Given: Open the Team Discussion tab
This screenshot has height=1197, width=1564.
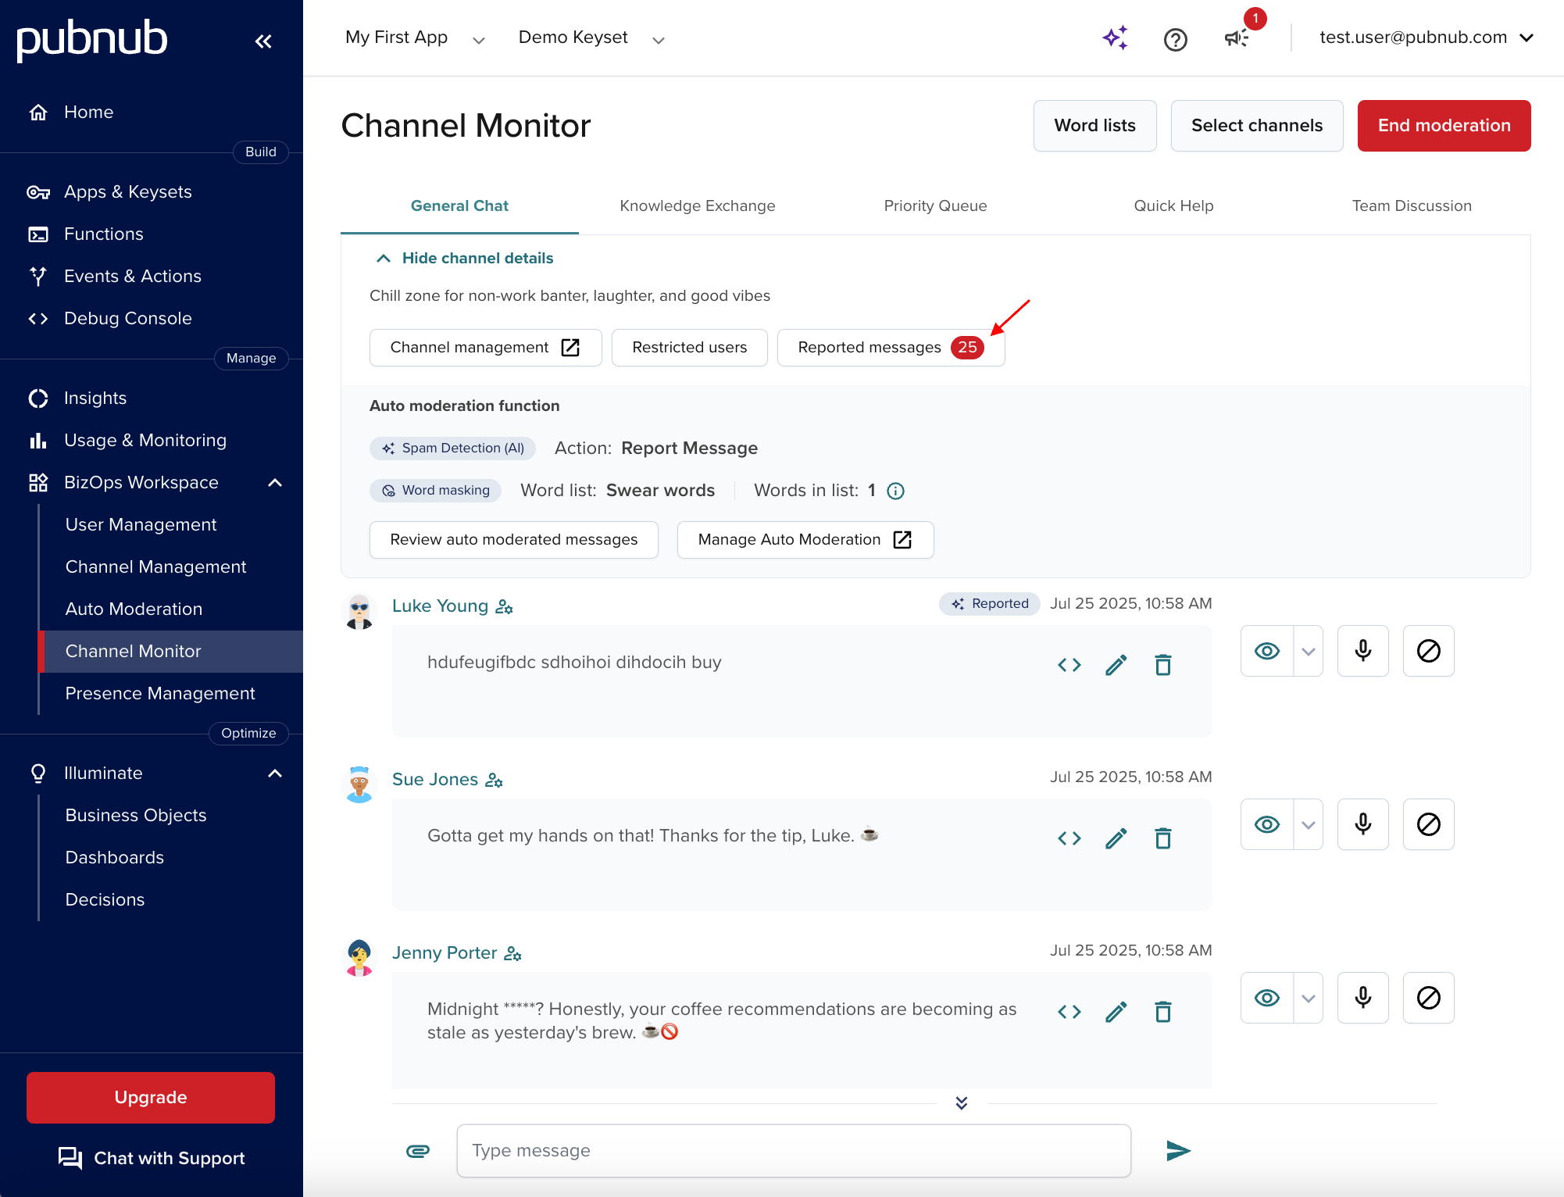Looking at the screenshot, I should coord(1411,205).
